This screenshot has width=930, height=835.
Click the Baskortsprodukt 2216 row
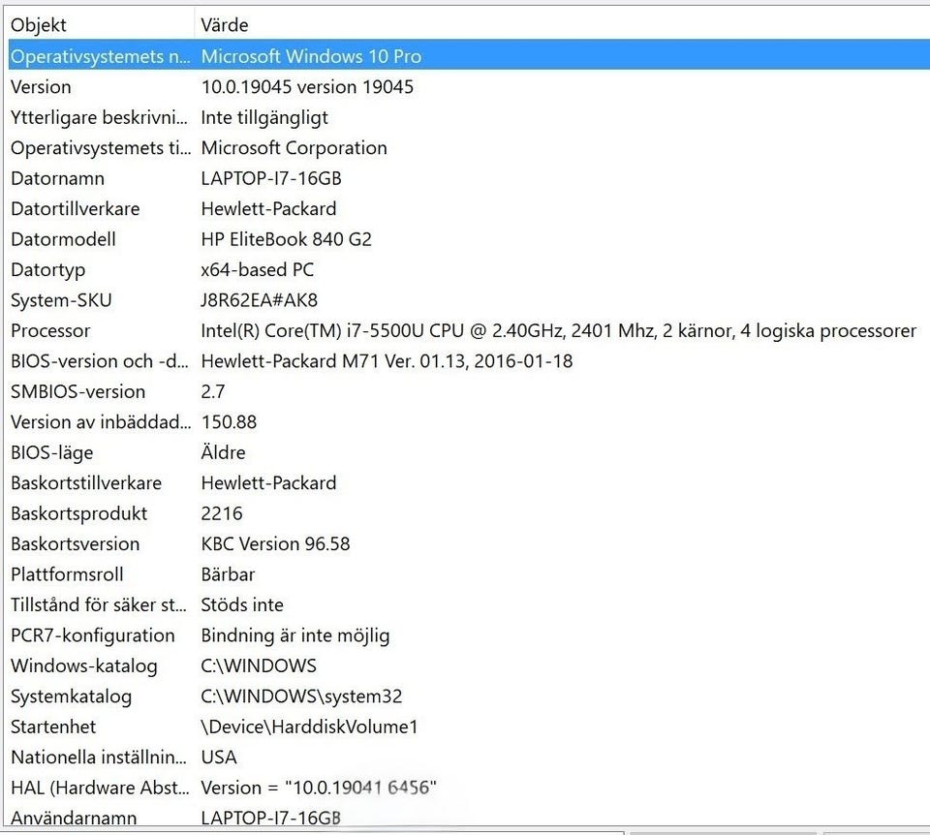pyautogui.click(x=221, y=513)
